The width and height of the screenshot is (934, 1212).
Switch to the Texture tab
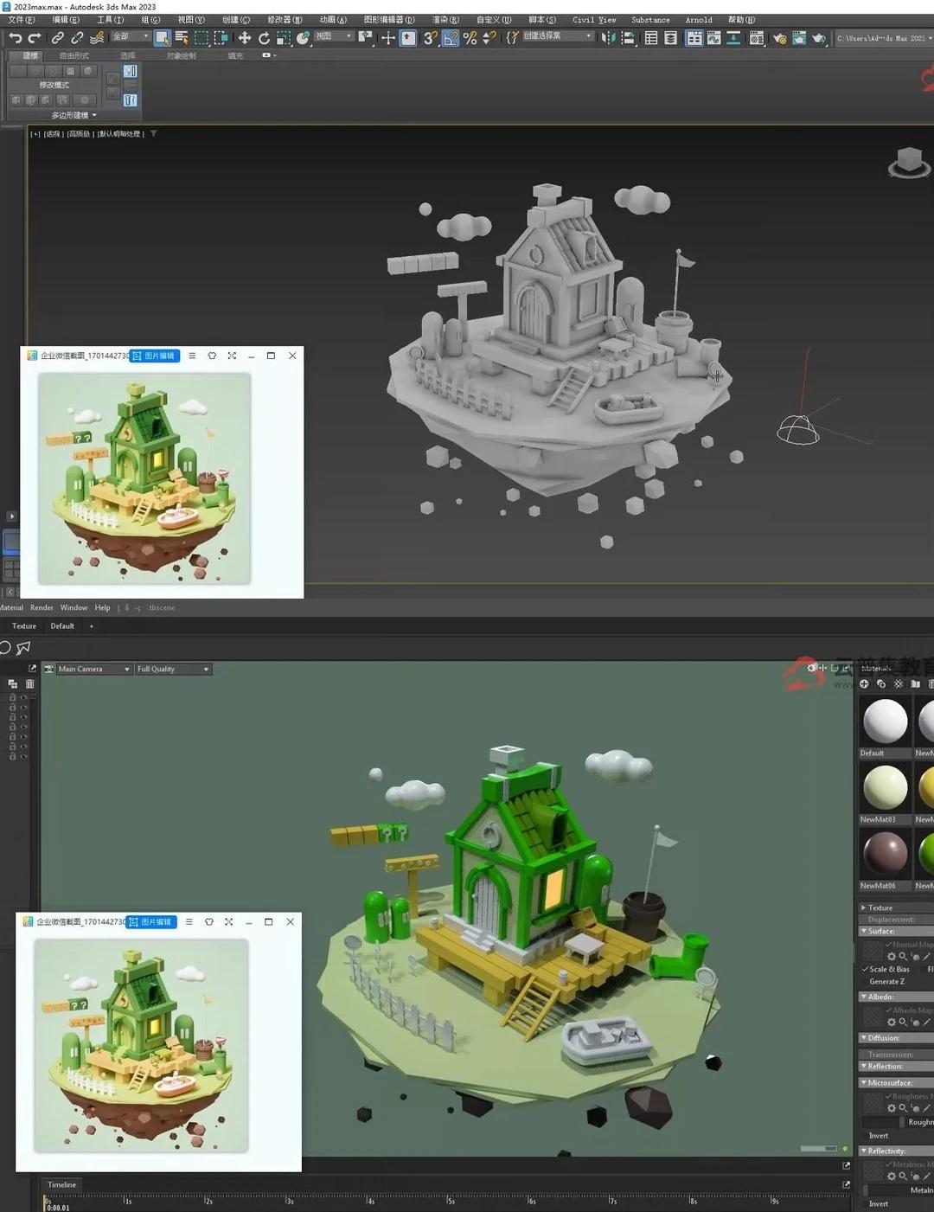24,625
